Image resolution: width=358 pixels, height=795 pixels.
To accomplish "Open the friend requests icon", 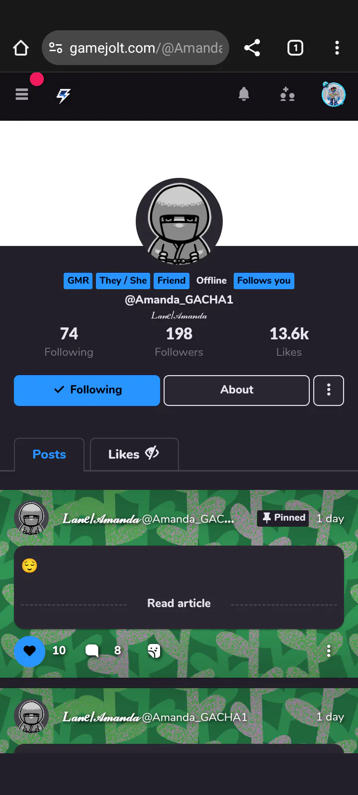I will tap(287, 94).
